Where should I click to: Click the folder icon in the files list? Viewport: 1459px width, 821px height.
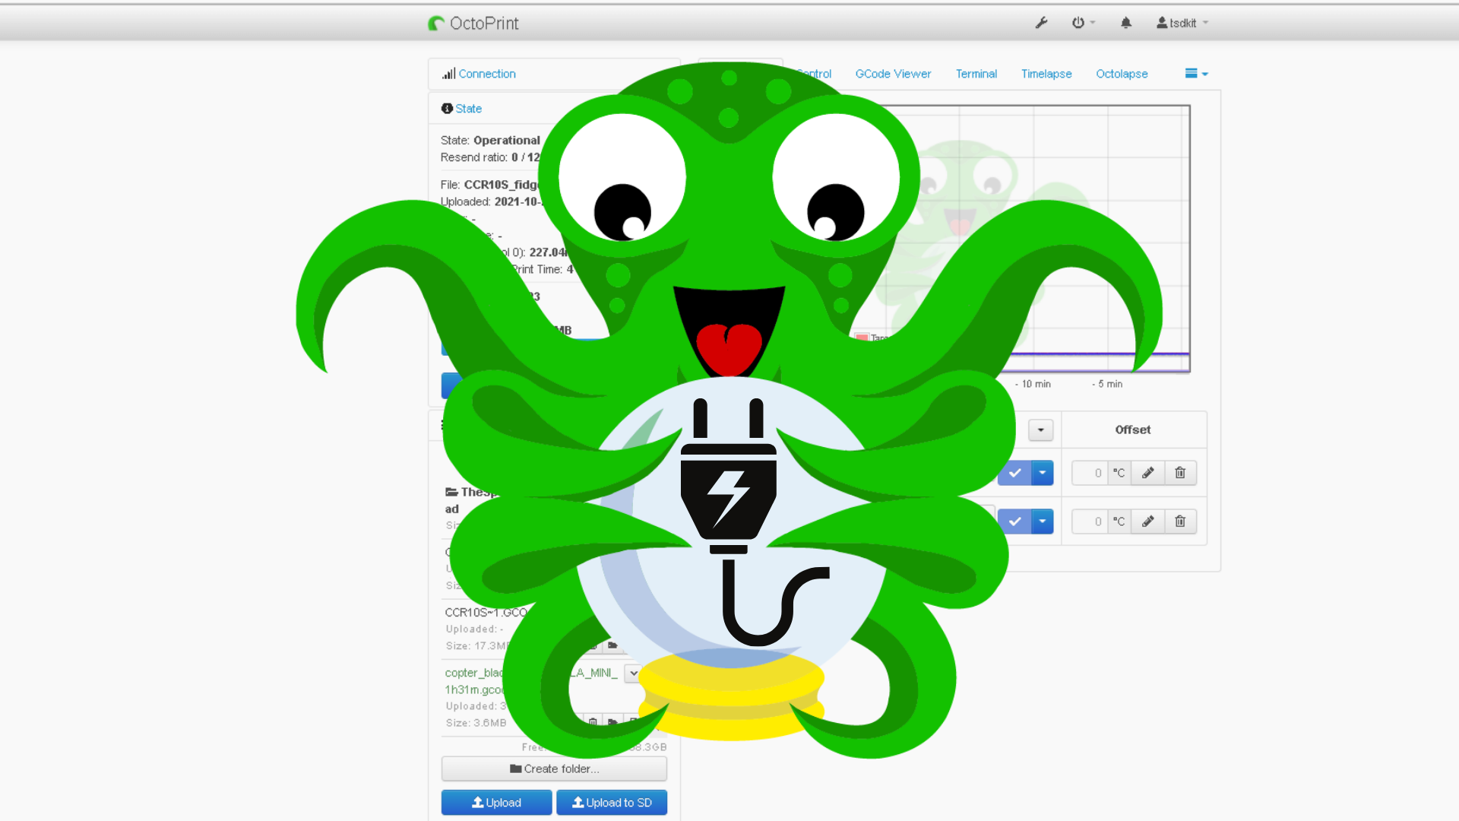(451, 492)
